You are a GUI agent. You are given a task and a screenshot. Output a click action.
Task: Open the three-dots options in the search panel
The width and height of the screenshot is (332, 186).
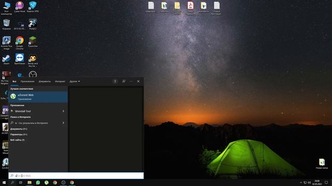click(131, 81)
